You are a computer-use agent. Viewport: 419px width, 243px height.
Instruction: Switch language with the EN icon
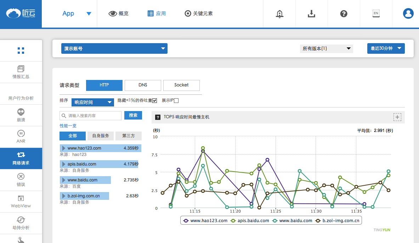376,13
